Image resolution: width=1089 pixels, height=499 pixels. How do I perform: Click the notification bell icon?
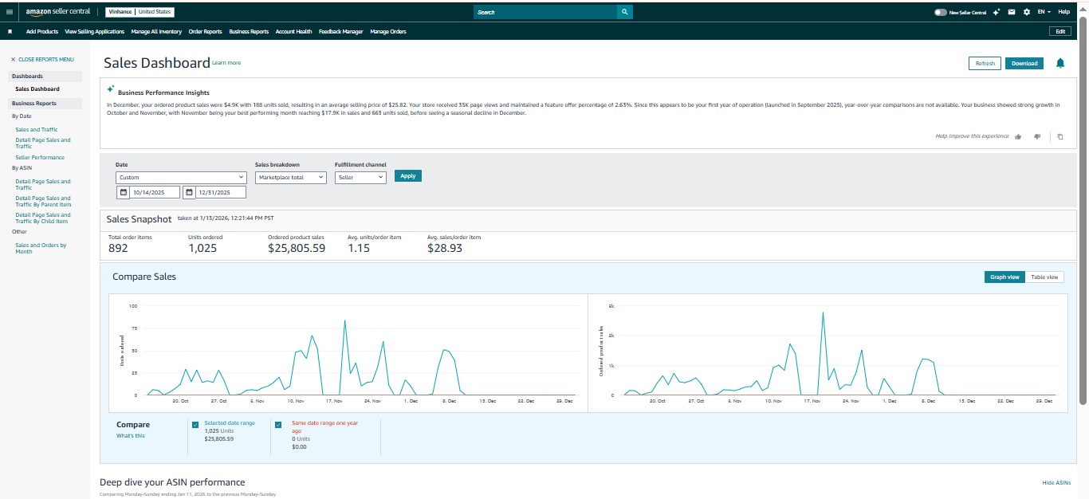pyautogui.click(x=1060, y=63)
